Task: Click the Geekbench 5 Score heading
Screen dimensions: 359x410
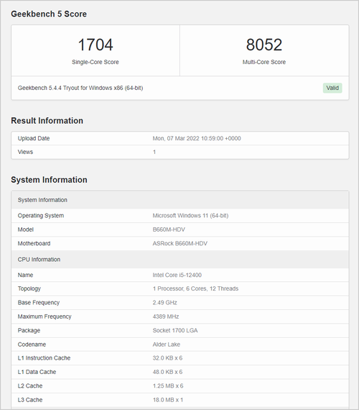Action: point(49,14)
